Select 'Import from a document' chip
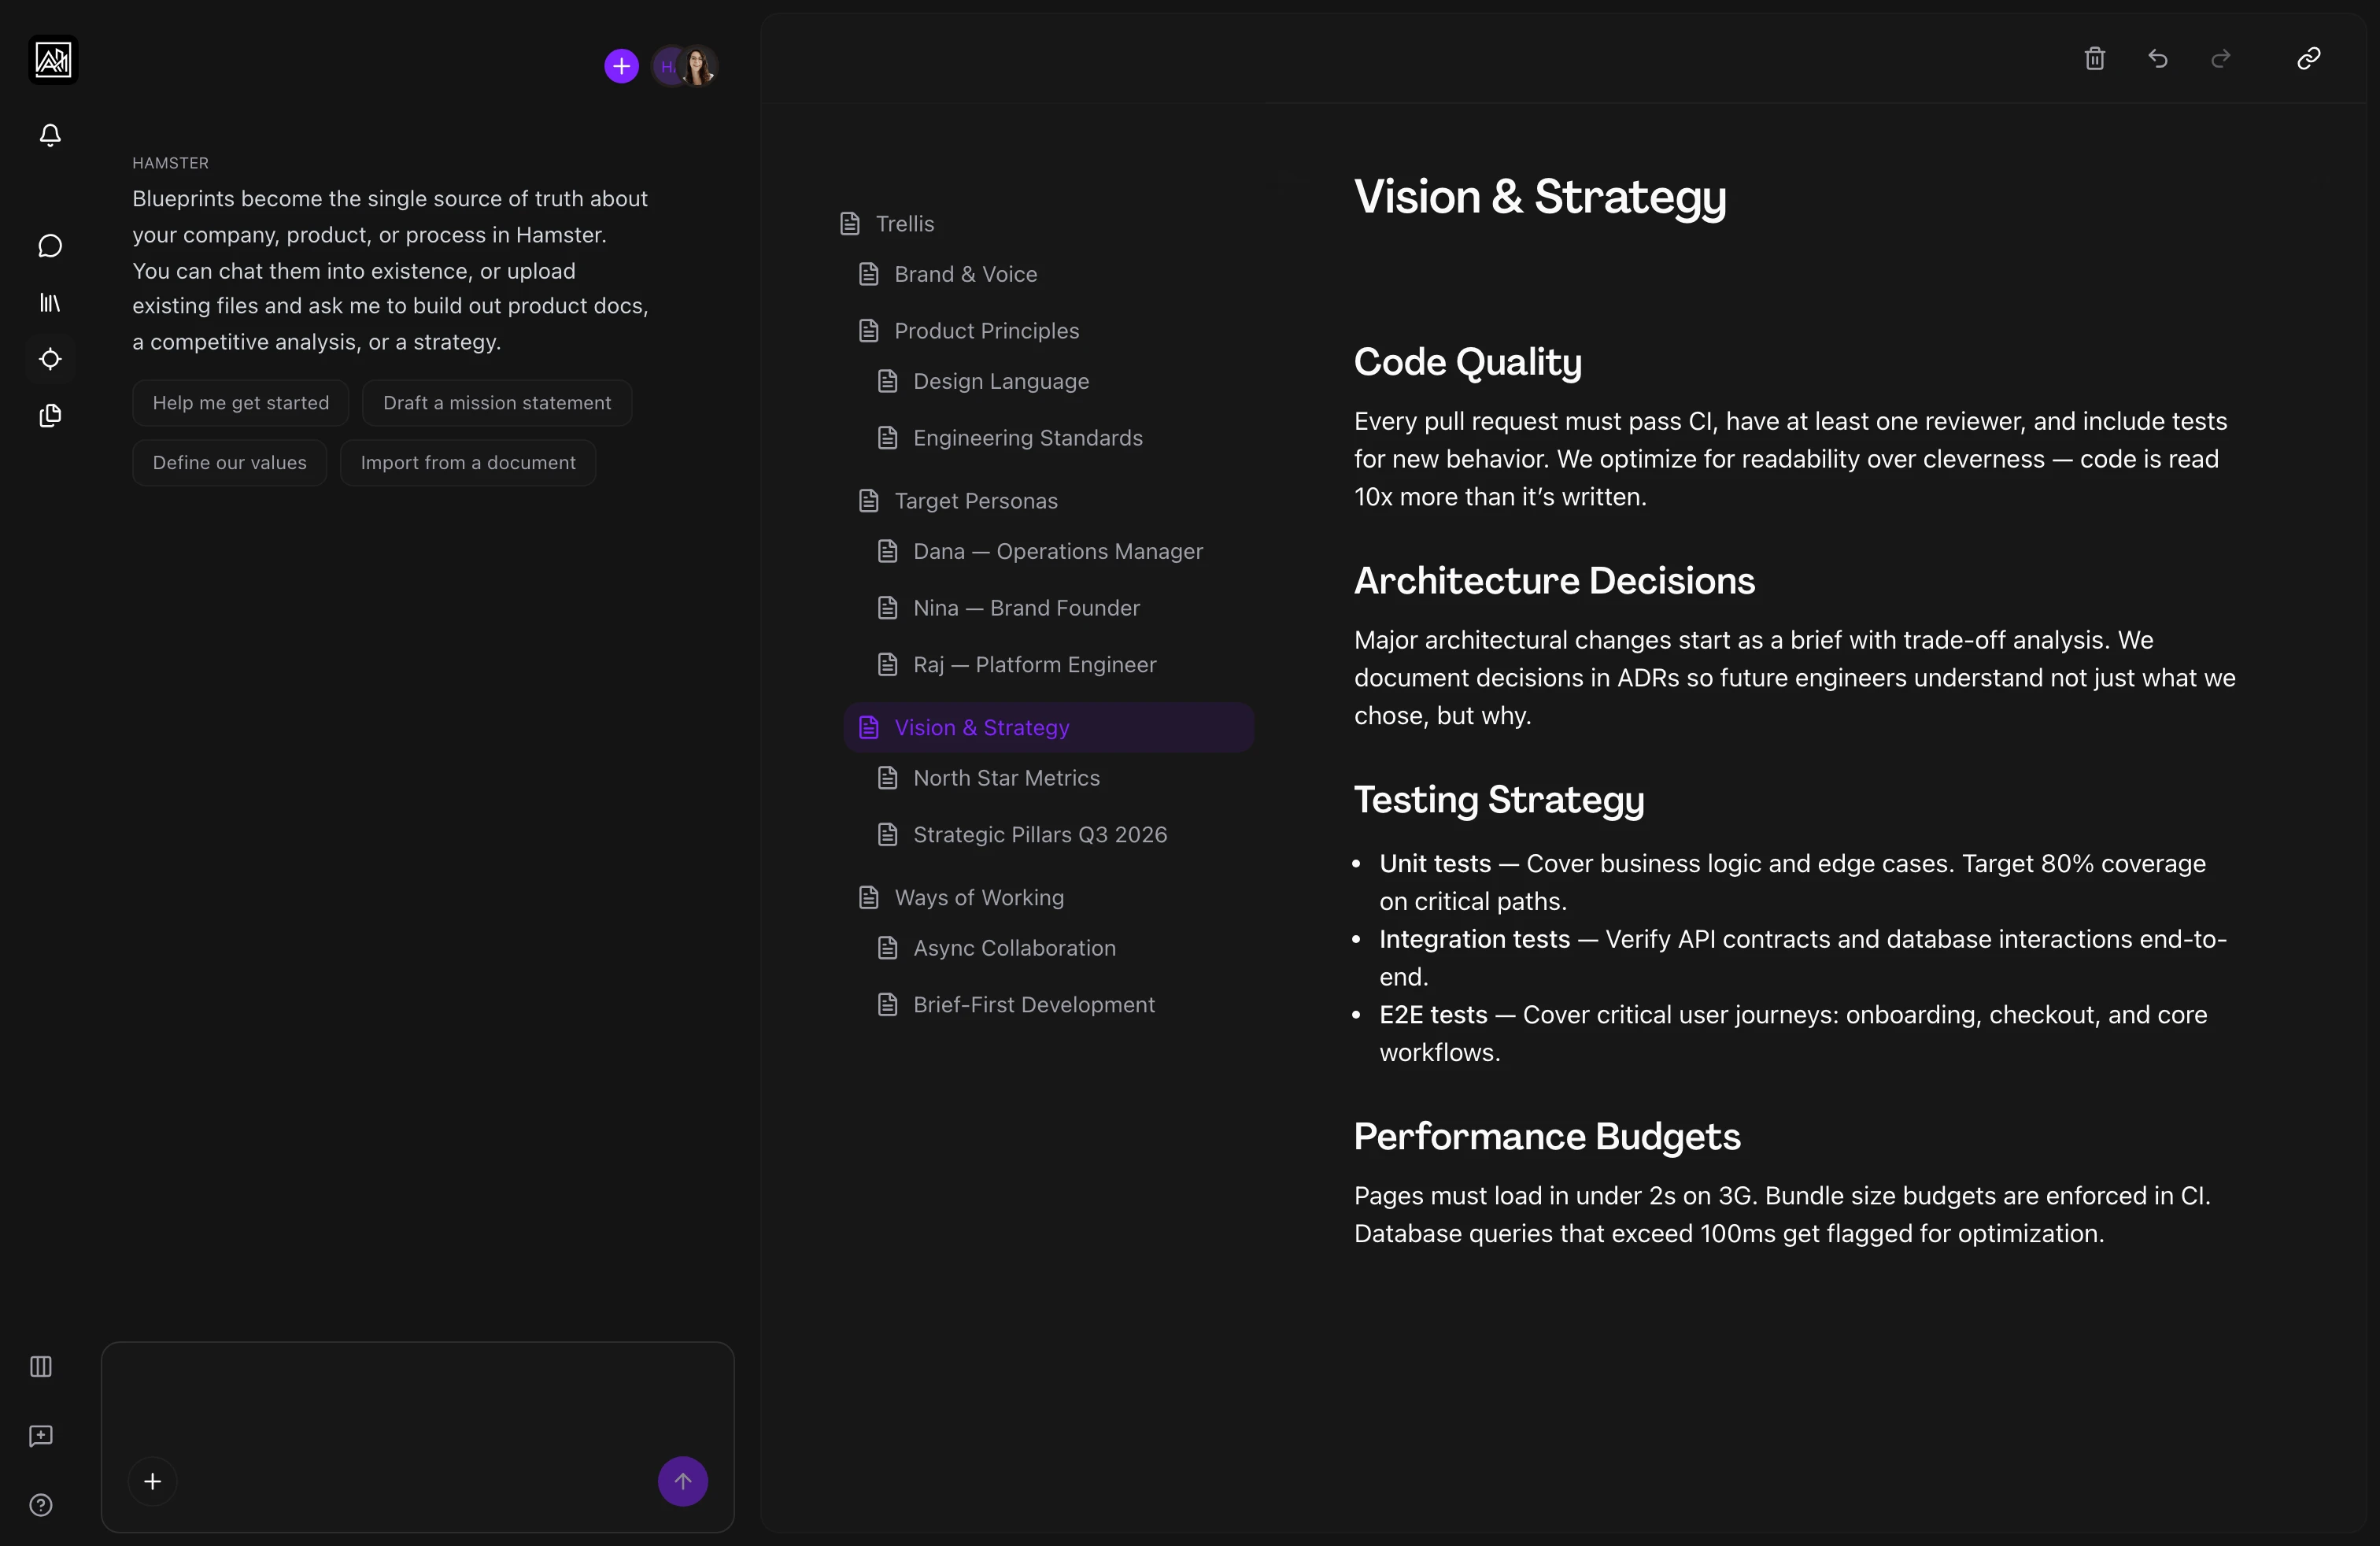This screenshot has width=2380, height=1546. pyautogui.click(x=468, y=463)
